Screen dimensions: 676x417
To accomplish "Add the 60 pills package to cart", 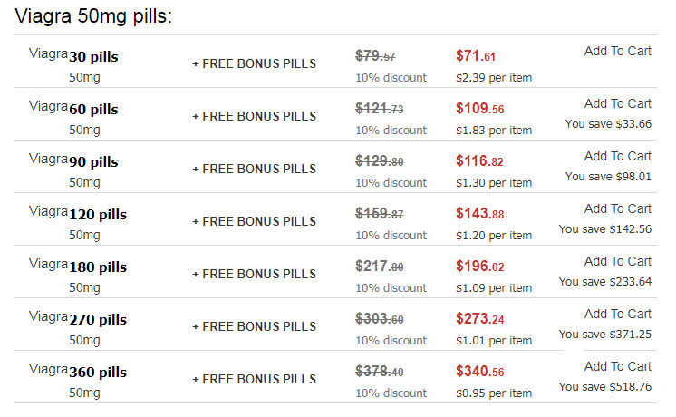I will click(617, 103).
